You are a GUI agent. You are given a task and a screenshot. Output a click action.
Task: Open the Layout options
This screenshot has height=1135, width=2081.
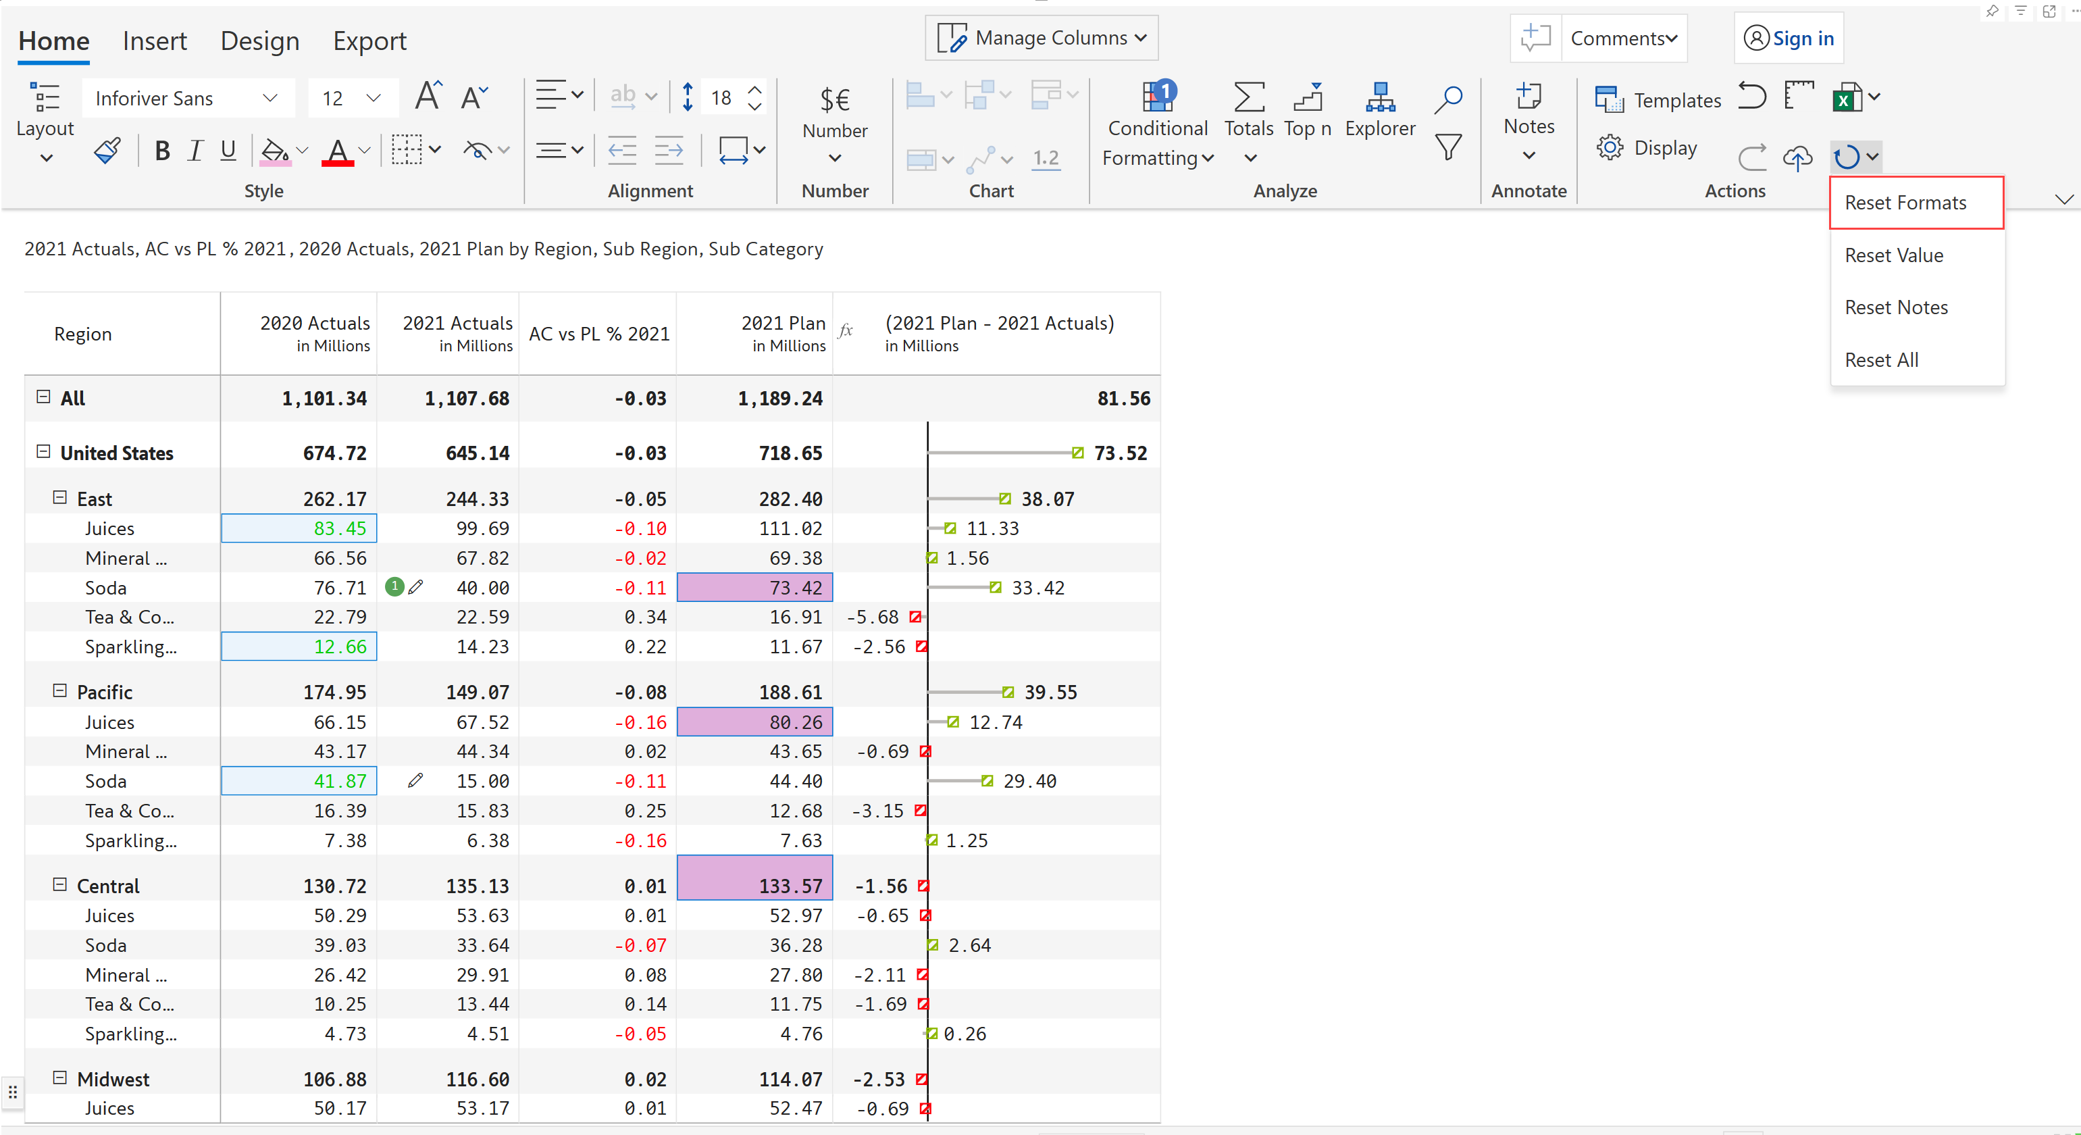(45, 121)
